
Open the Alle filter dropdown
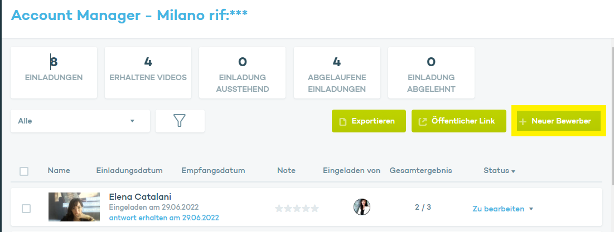[80, 121]
